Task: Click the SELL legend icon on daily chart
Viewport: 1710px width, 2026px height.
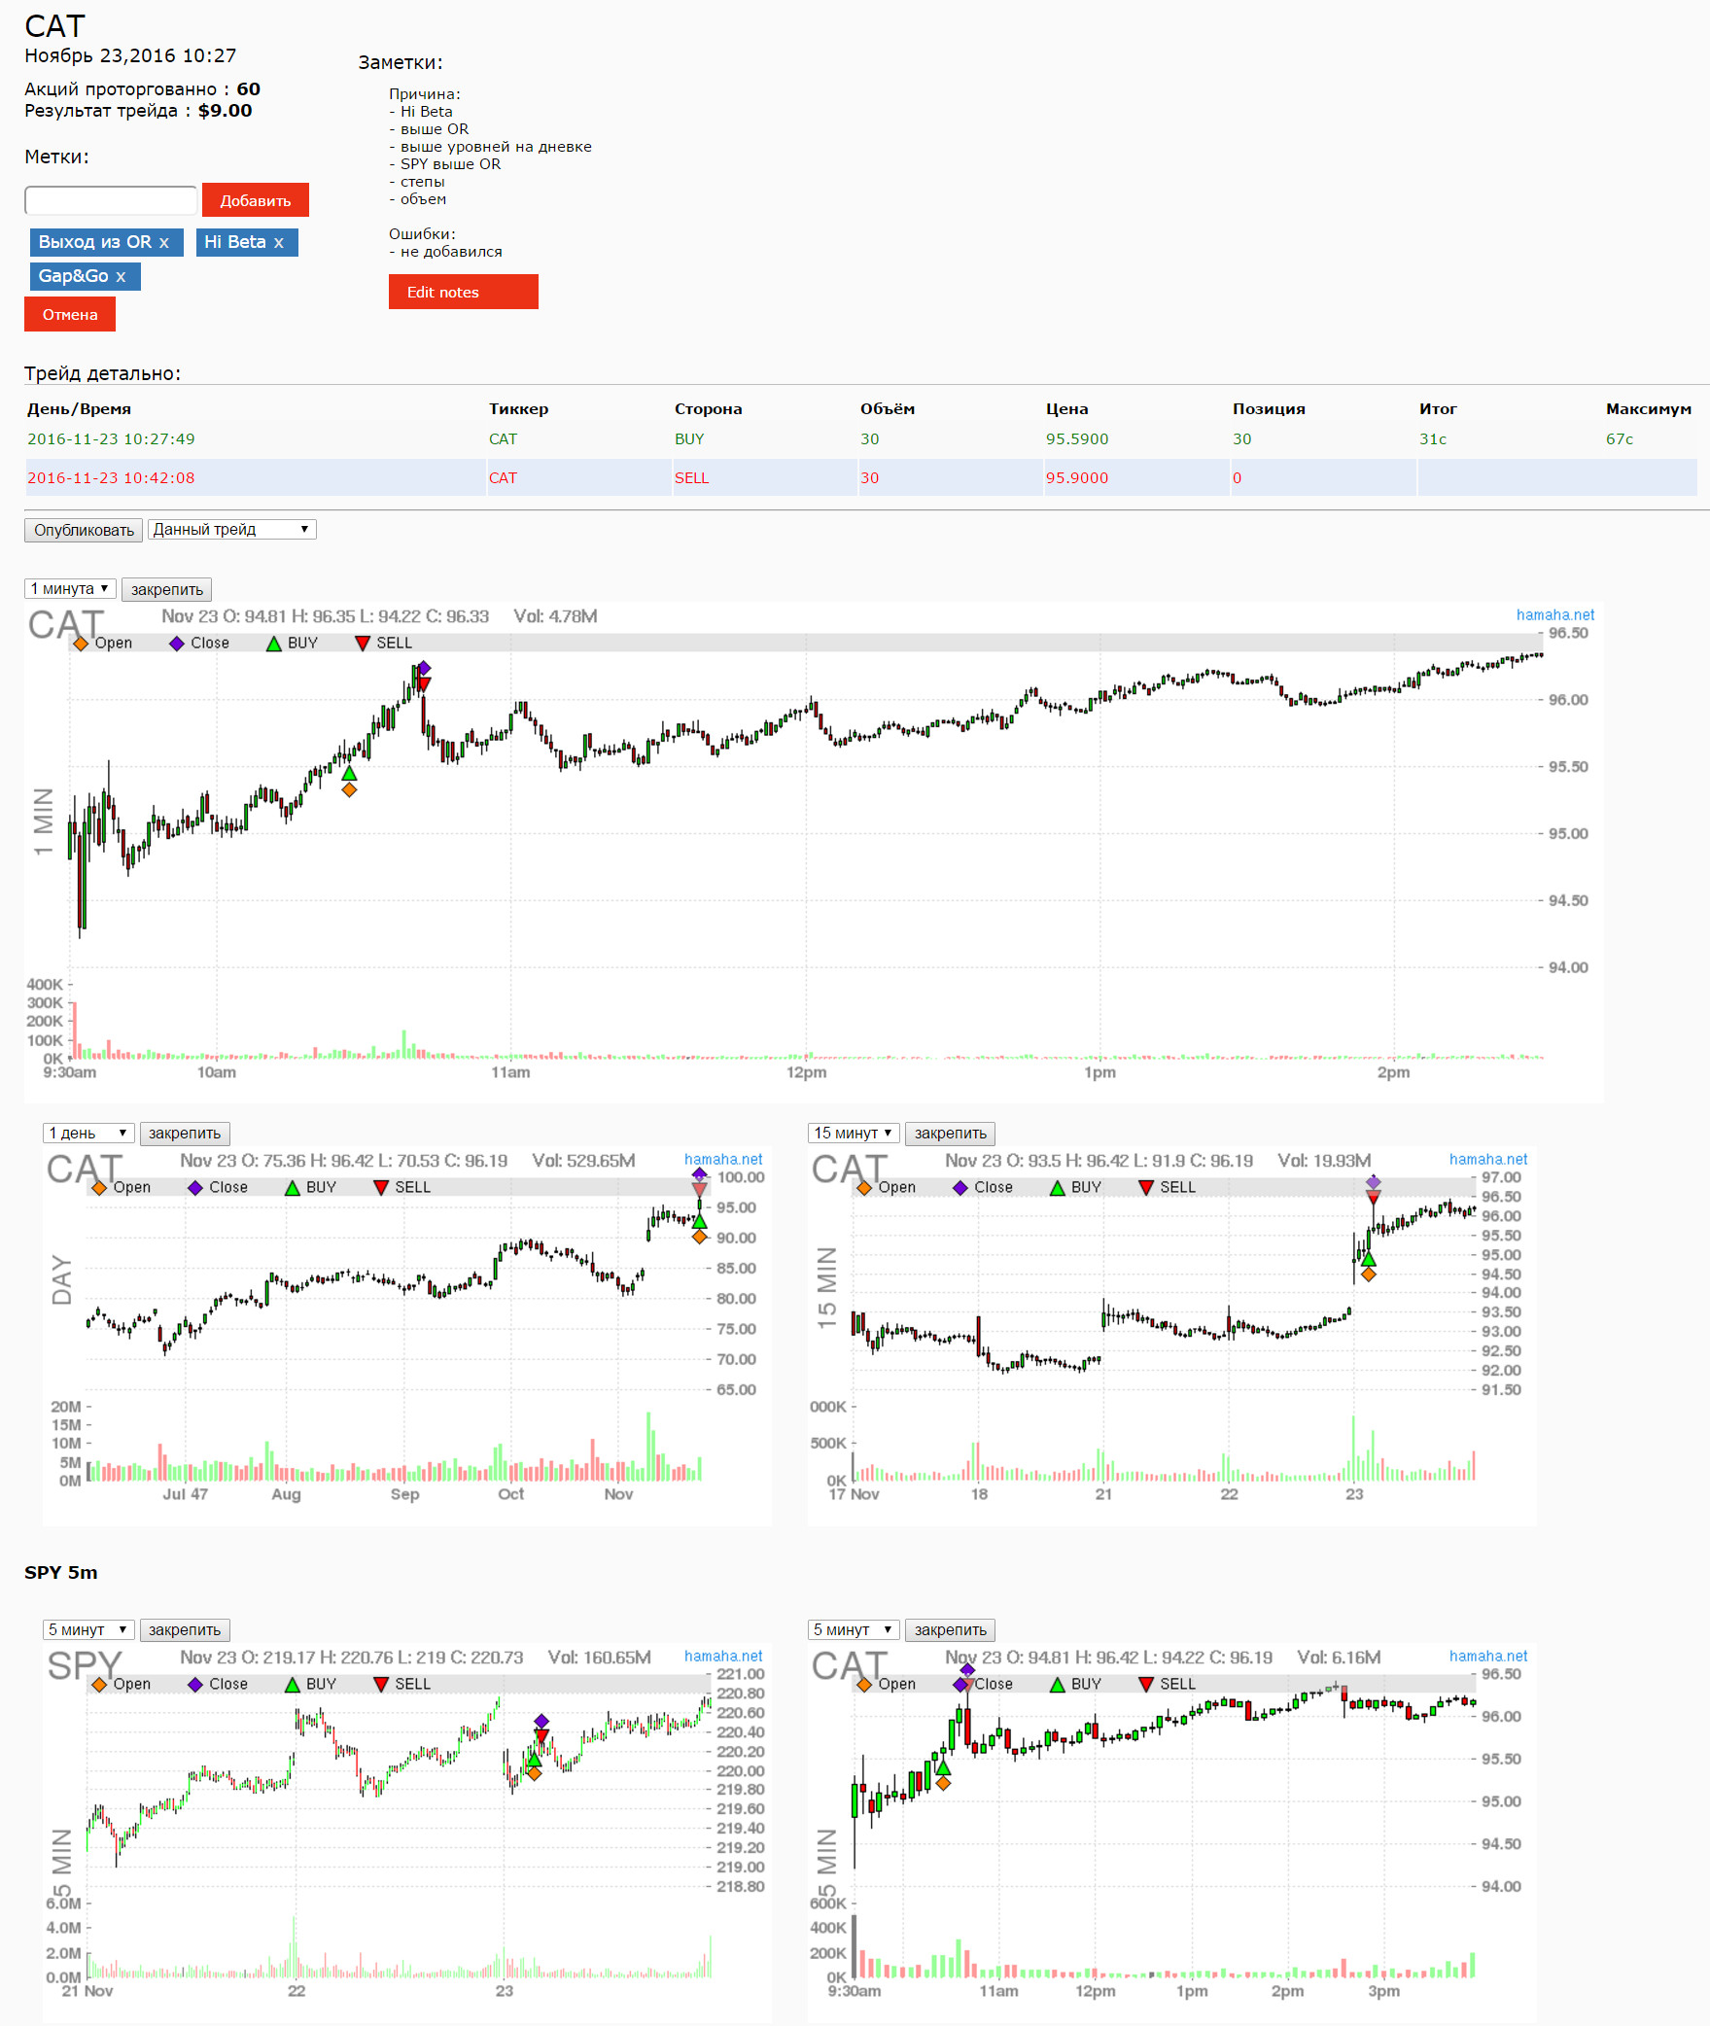Action: pos(381,1188)
